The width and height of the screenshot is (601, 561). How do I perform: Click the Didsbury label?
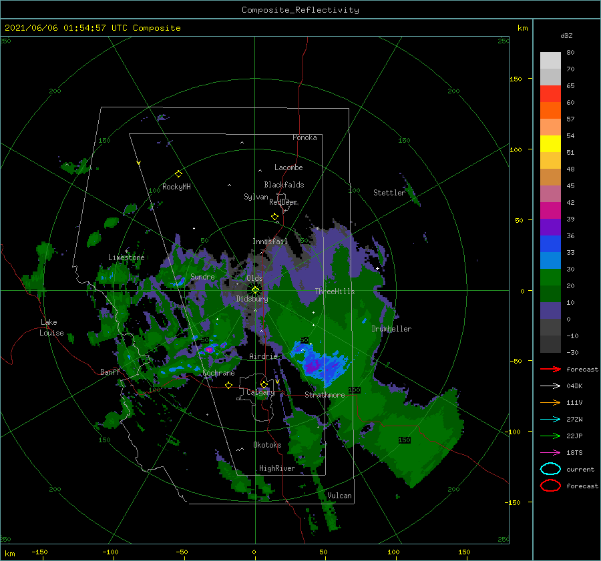(252, 299)
